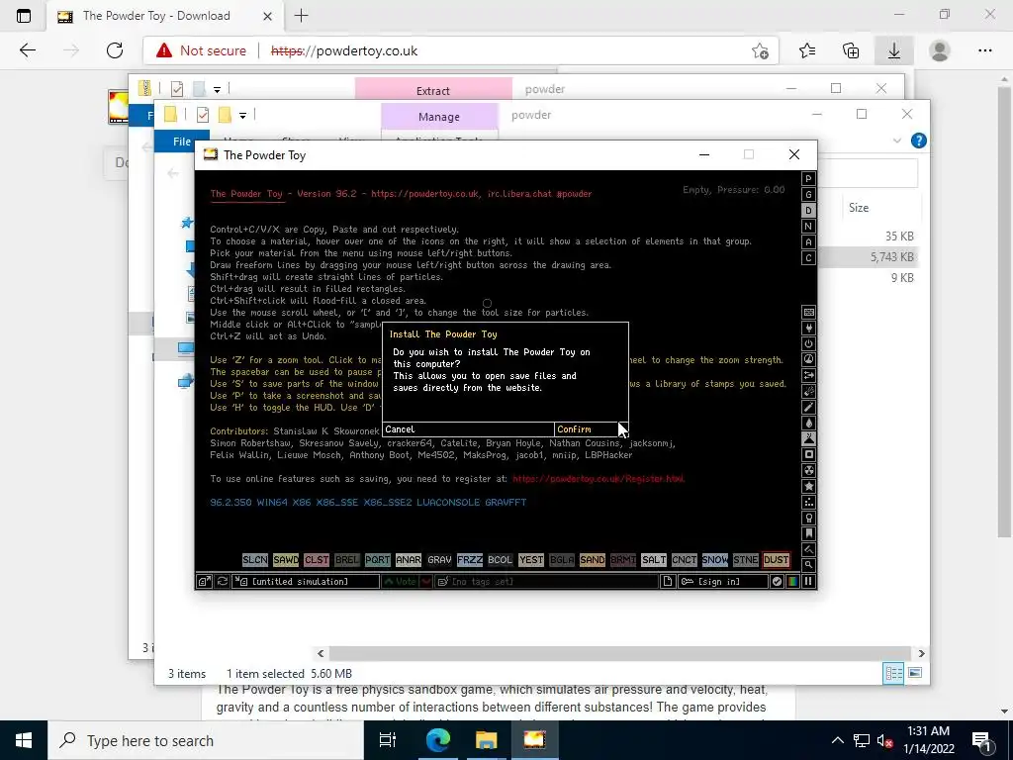This screenshot has width=1013, height=760.
Task: Expand the Explorer ribbon chevron
Action: point(896,141)
